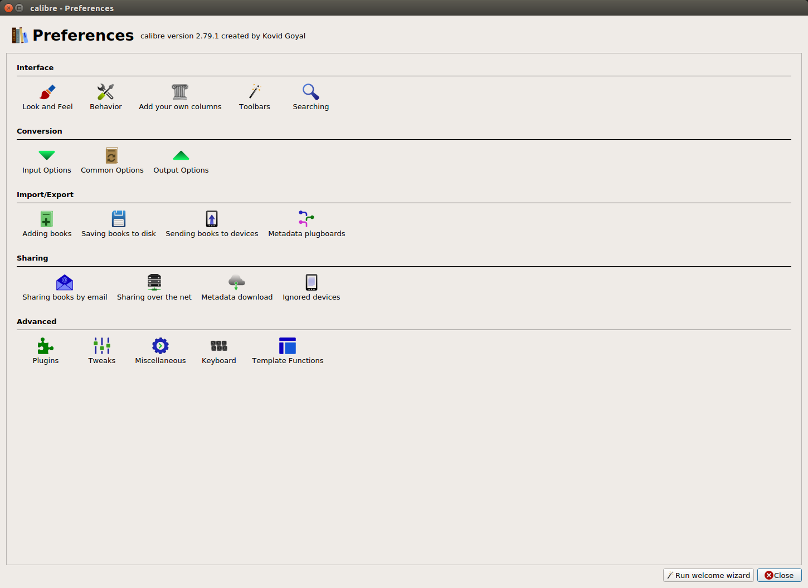The width and height of the screenshot is (808, 588).
Task: Open the Toolbars preferences
Action: (x=255, y=97)
